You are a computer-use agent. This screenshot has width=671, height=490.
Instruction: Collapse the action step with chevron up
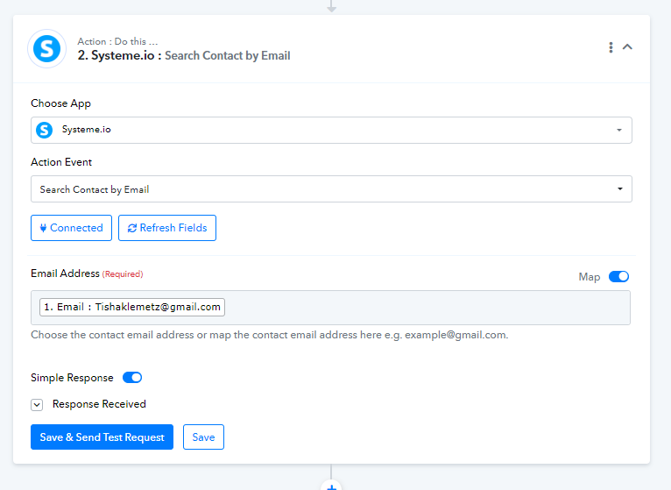pyautogui.click(x=627, y=46)
